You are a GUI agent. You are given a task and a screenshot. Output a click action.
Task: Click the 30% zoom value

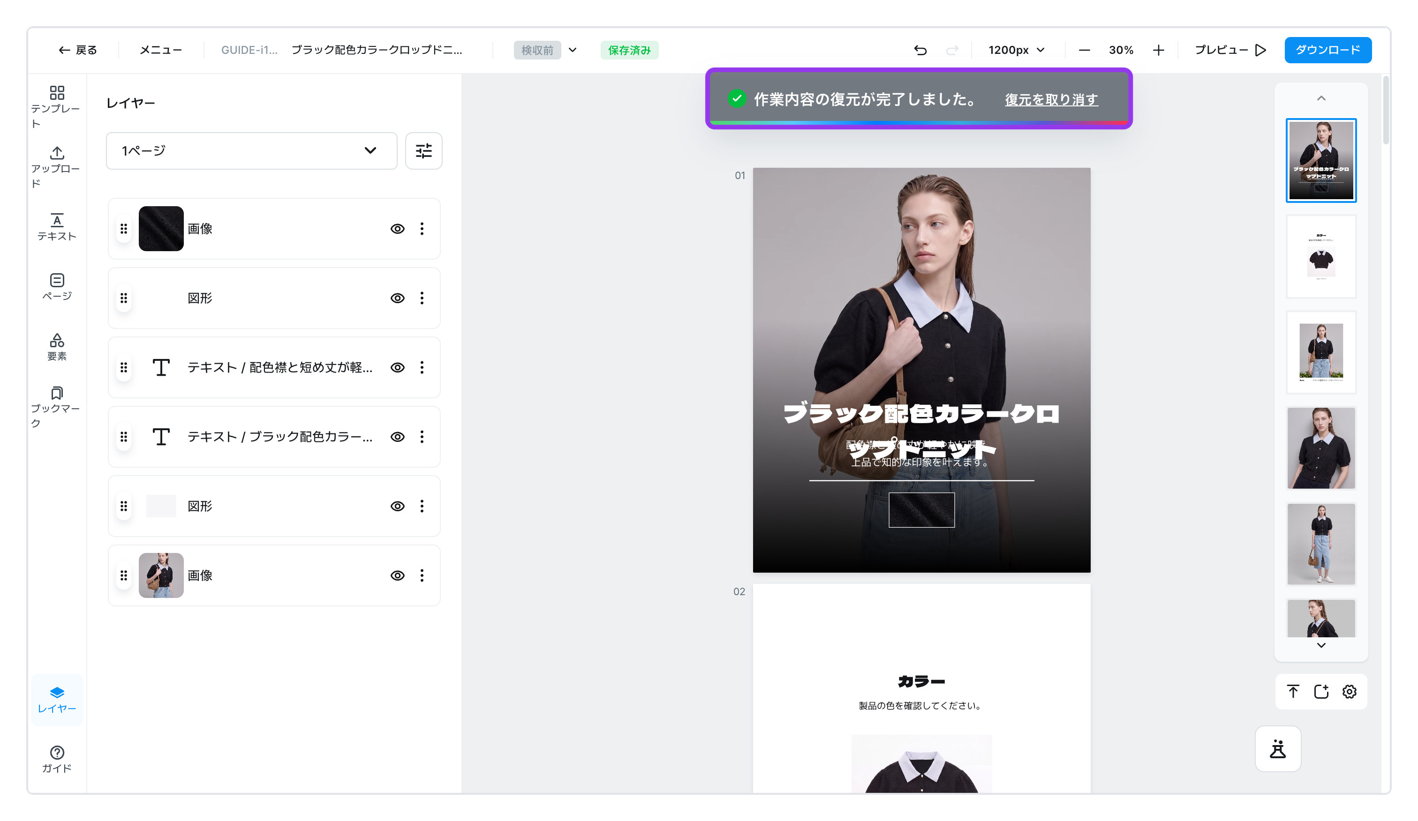pos(1121,50)
